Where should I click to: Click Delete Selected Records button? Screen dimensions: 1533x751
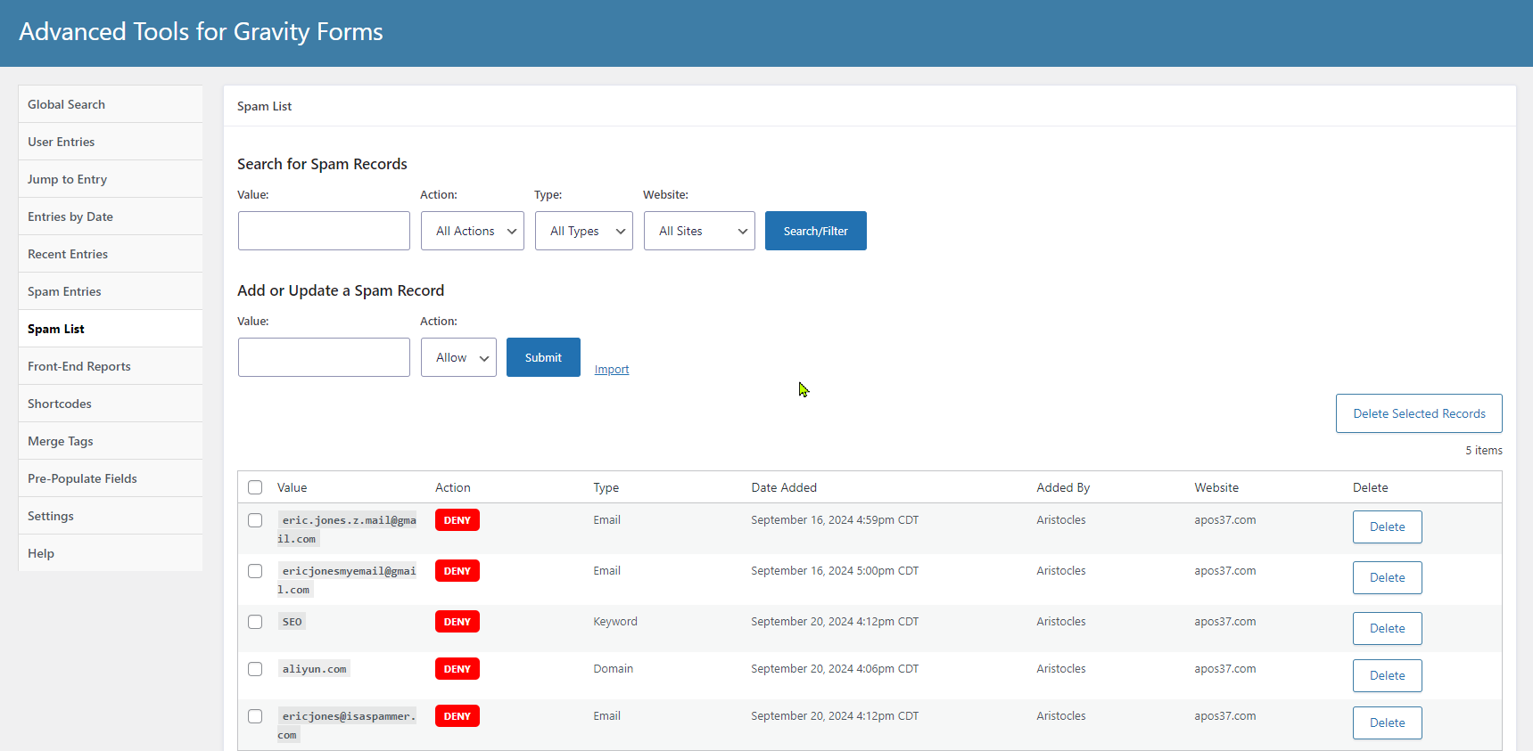pyautogui.click(x=1419, y=413)
